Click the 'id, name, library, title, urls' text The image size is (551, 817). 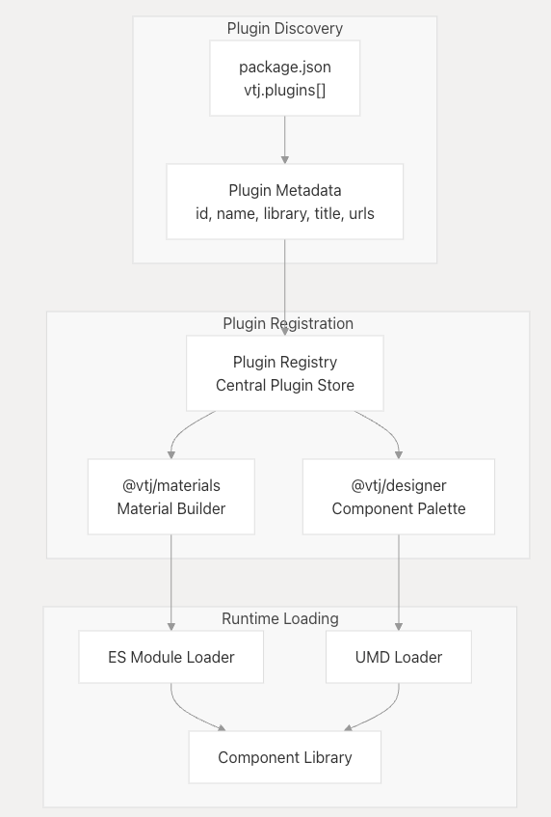[x=284, y=213]
